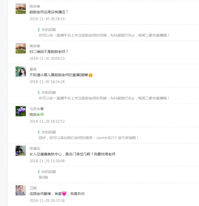Screen dimensions: 199x206
Task: Click the purple flower avatar of 马百合
Action: click(21, 111)
